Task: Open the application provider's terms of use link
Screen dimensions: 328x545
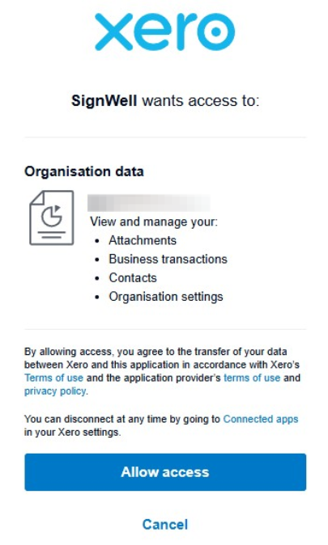Action: 252,378
